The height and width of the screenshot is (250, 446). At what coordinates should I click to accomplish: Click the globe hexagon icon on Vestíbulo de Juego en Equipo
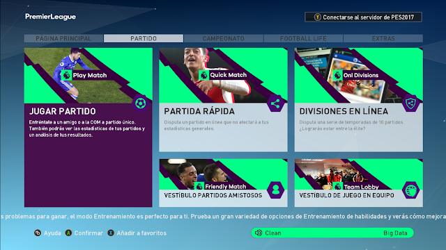pyautogui.click(x=410, y=190)
